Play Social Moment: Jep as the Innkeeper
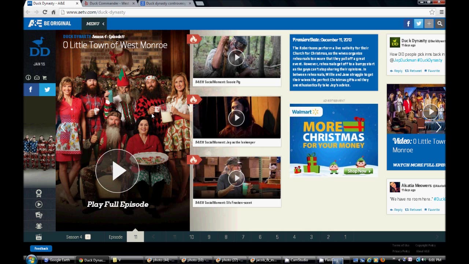 coord(236,118)
